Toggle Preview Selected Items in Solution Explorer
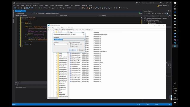 pos(167,13)
